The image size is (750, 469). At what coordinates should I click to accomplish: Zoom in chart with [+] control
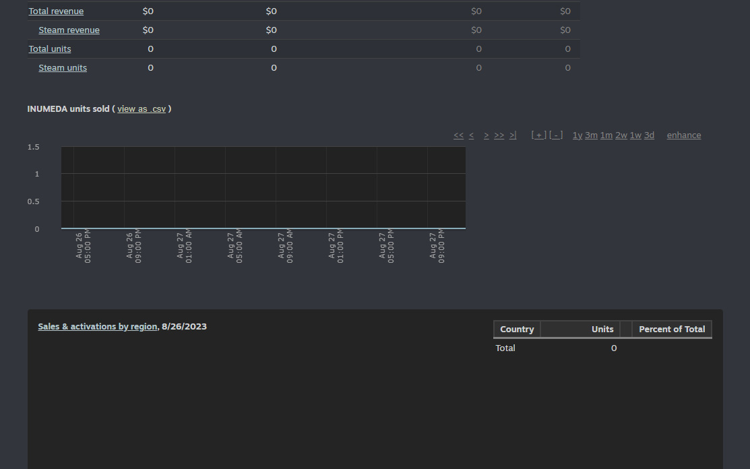click(x=538, y=135)
